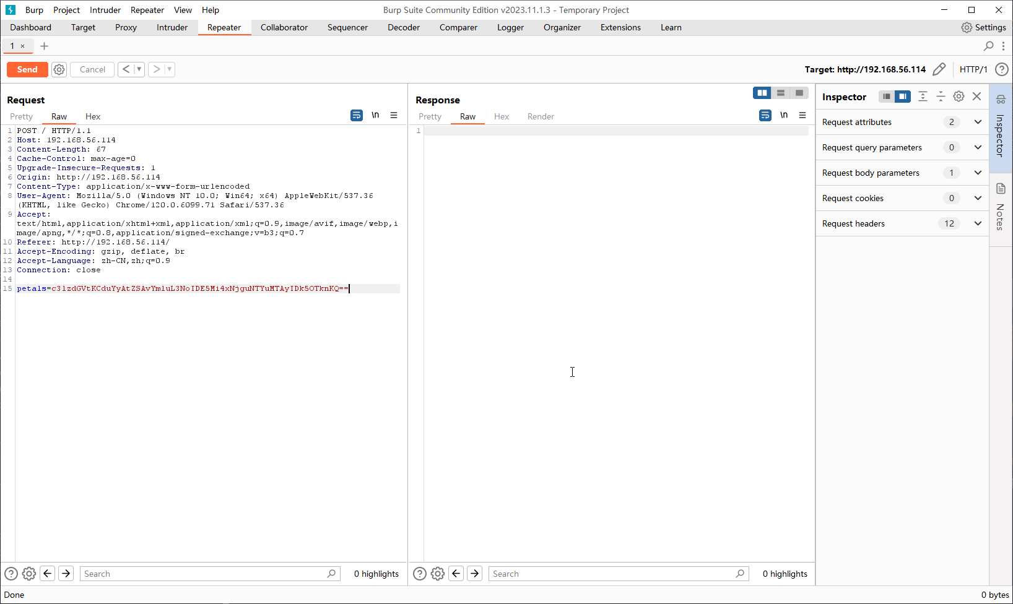Image resolution: width=1013 pixels, height=604 pixels.
Task: Open back history dropdown arrow
Action: point(139,69)
